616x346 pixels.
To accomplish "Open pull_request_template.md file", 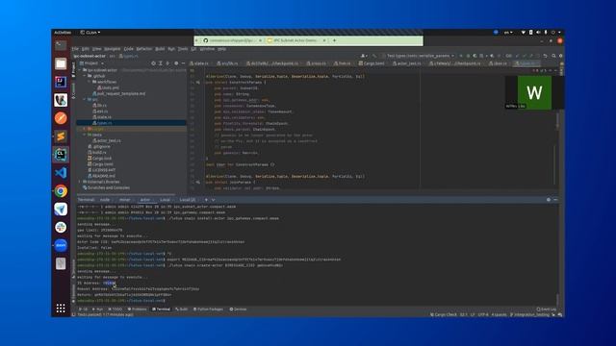I will pos(119,94).
